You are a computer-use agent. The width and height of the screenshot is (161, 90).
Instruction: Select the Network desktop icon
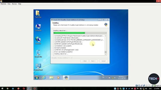click(38, 40)
